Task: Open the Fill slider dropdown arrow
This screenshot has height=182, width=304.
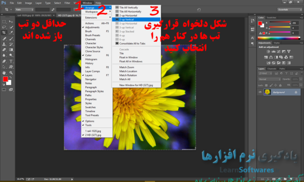Action: click(x=300, y=85)
